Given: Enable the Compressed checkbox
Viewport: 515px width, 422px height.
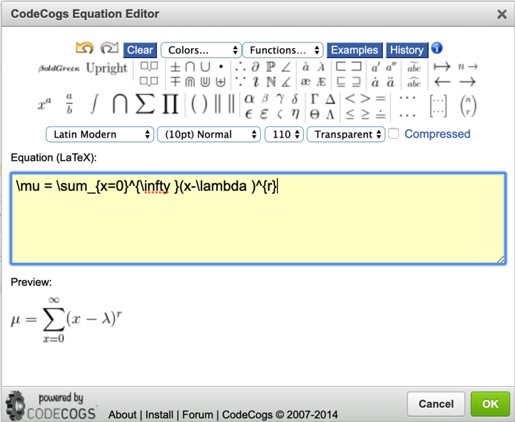Looking at the screenshot, I should 393,134.
